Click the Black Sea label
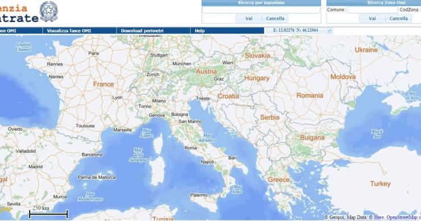Screen dimensions: 421x221 pyautogui.click(x=377, y=134)
